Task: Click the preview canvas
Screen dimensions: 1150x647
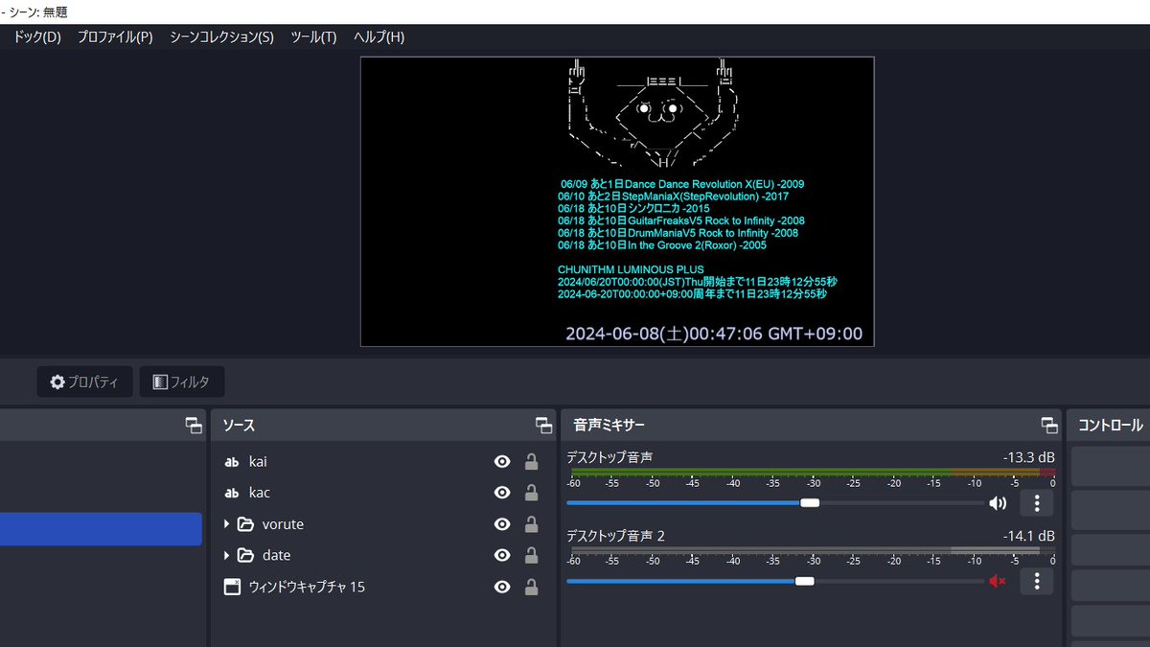Action: (x=617, y=201)
